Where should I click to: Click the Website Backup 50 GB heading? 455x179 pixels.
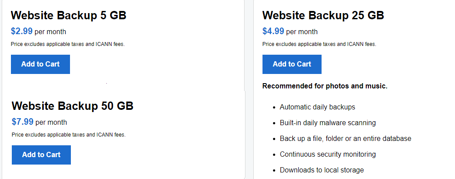73,106
